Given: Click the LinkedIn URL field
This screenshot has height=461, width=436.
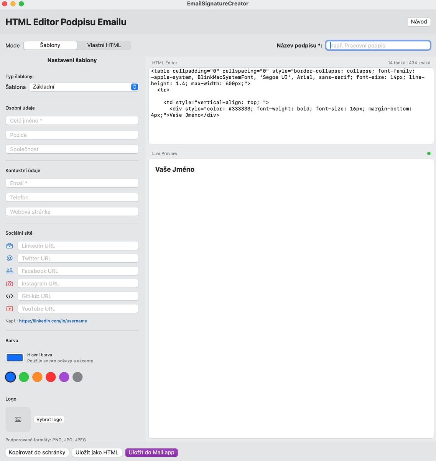Looking at the screenshot, I should [x=78, y=246].
